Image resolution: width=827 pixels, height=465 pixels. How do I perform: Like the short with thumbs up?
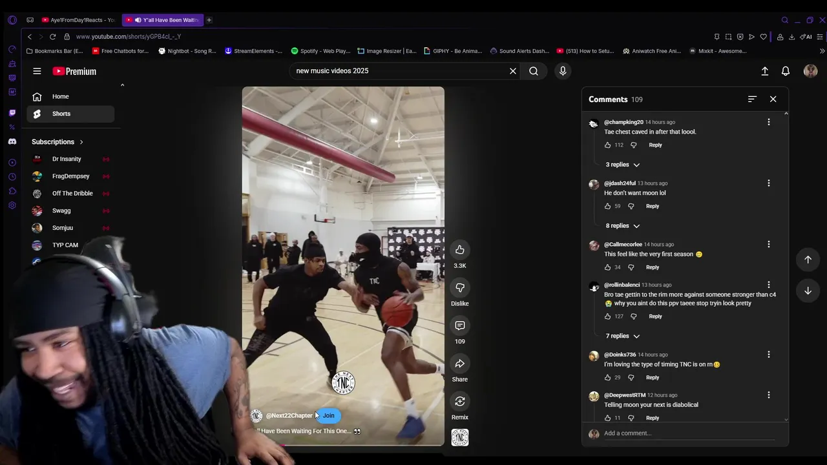(x=460, y=250)
